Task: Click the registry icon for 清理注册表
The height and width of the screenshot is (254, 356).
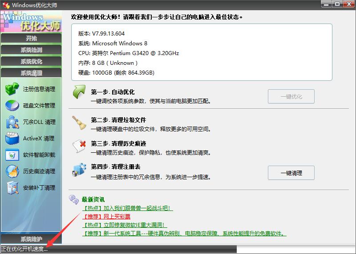Action: pos(79,170)
